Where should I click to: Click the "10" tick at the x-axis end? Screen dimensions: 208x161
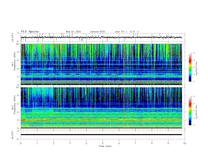point(185,143)
